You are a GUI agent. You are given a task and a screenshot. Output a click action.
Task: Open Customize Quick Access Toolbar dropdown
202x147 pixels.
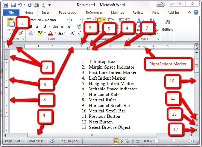coord(49,5)
